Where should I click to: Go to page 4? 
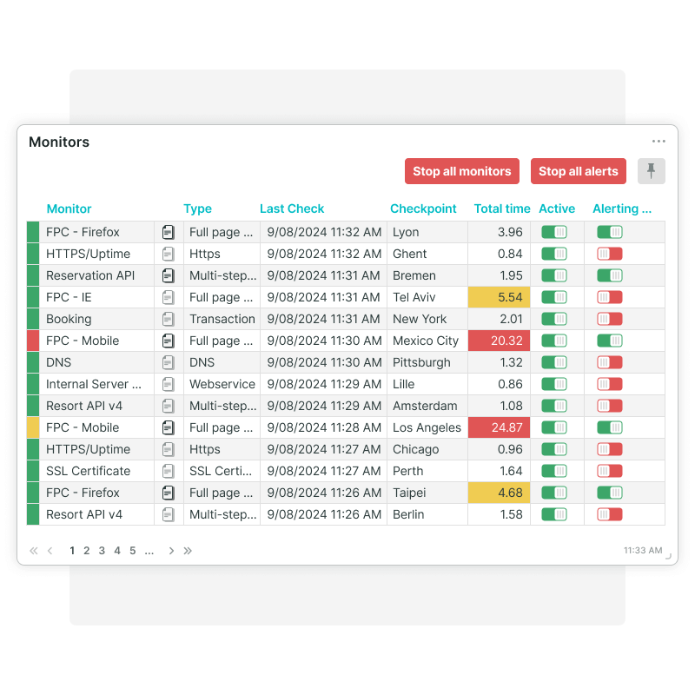click(117, 551)
